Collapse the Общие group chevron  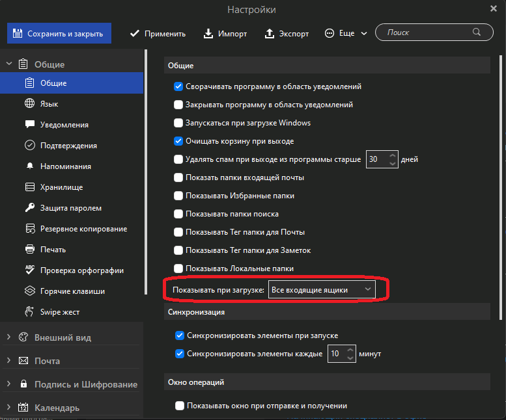[x=9, y=64]
